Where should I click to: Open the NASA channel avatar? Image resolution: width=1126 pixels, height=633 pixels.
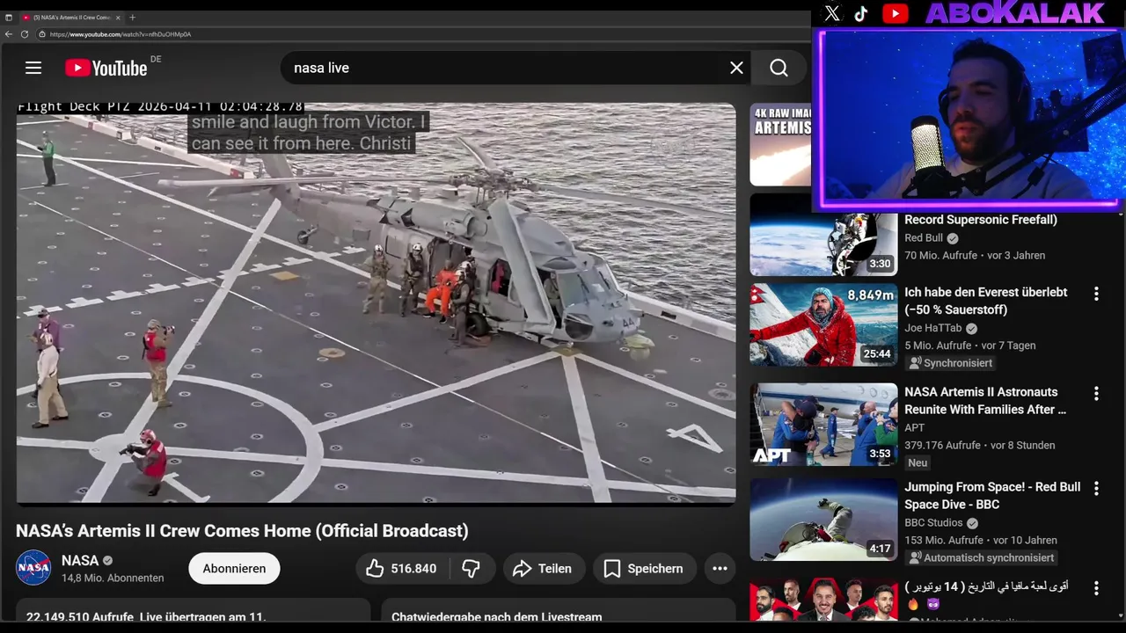point(33,568)
